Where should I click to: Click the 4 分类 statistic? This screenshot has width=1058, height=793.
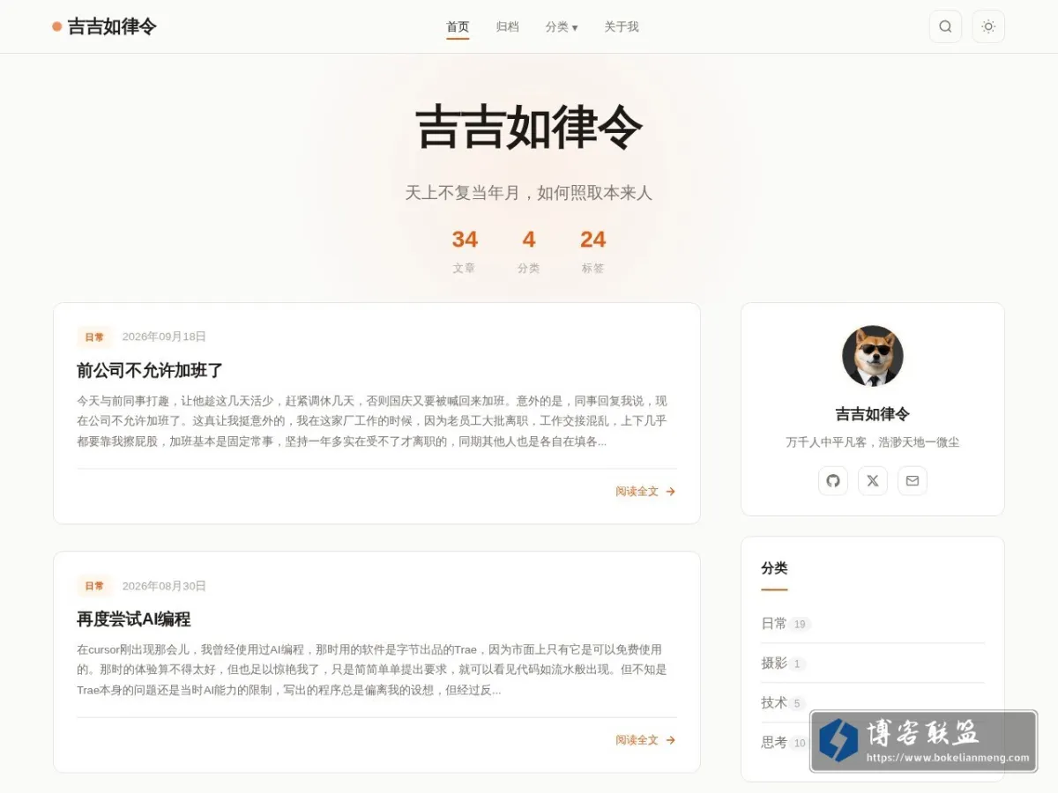tap(529, 251)
